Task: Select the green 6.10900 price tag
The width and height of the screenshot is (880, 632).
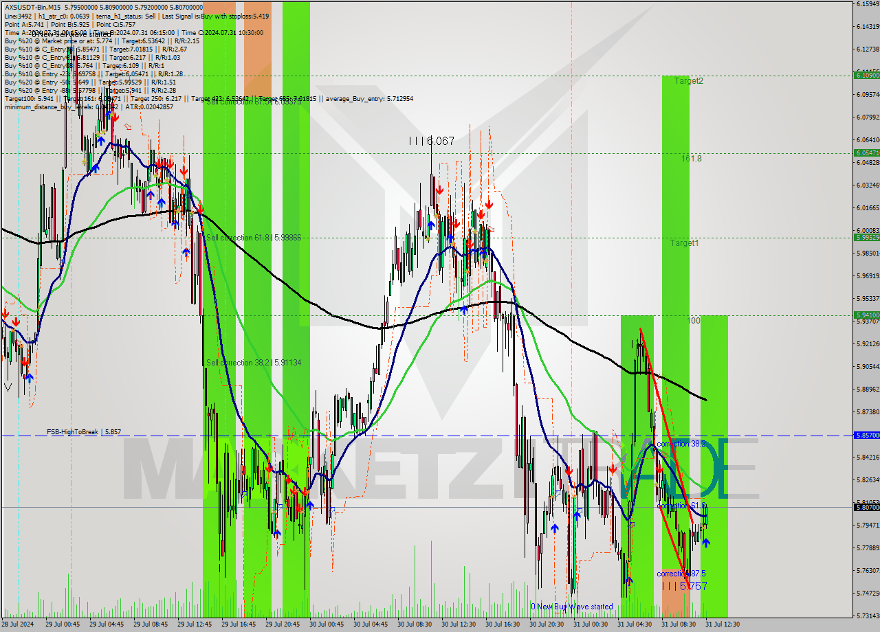Action: 866,75
